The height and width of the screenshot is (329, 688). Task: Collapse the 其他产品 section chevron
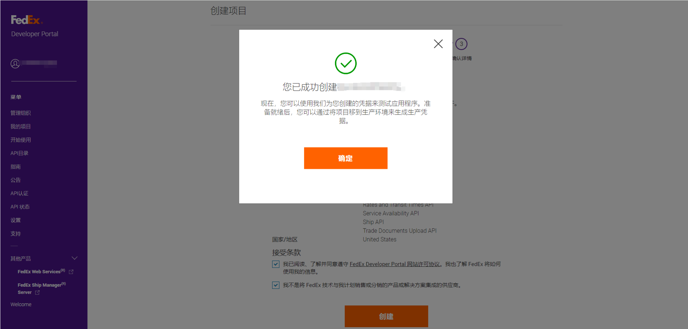pyautogui.click(x=74, y=258)
